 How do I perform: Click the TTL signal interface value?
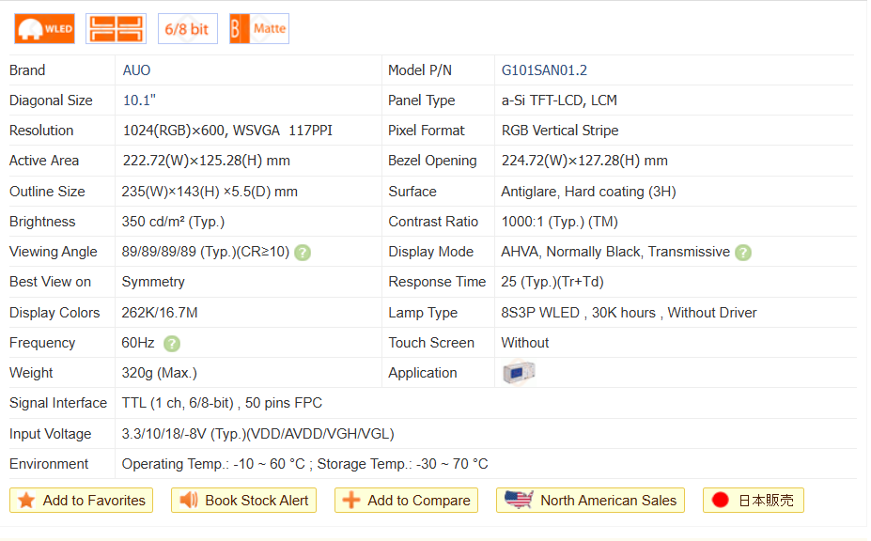222,403
